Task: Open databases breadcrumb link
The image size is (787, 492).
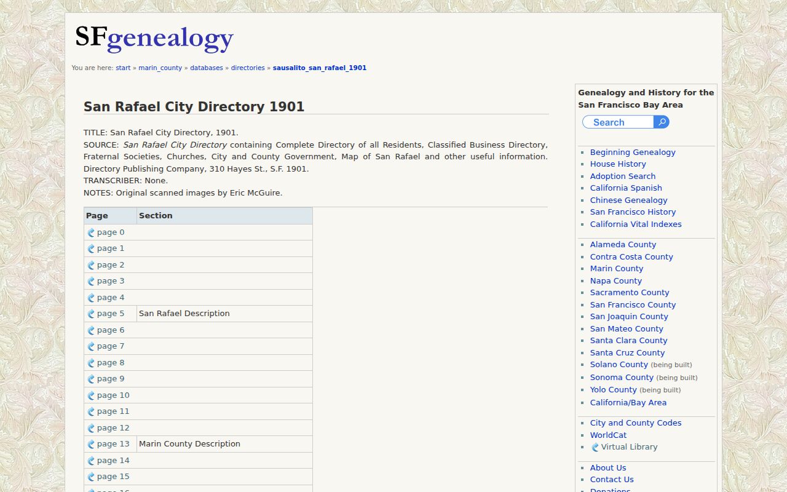Action: 207,68
